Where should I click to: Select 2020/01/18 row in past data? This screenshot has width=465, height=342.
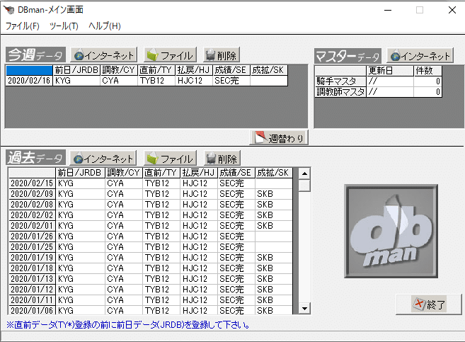click(x=151, y=268)
